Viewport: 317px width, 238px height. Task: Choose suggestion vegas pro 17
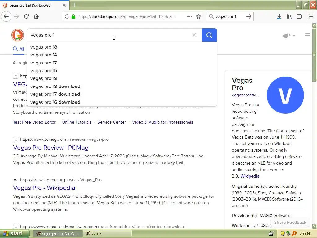click(x=122, y=63)
